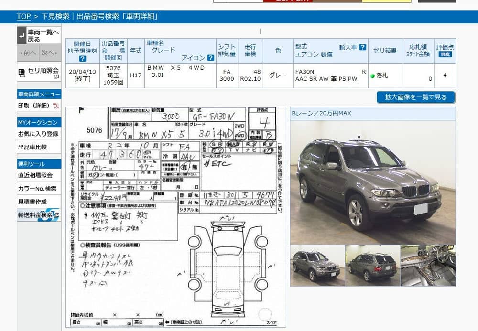Click the 'グレー' color cell
This screenshot has width=478, height=331.
[x=278, y=75]
